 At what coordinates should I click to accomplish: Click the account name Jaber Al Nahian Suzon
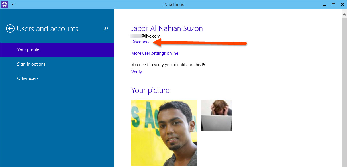[167, 28]
